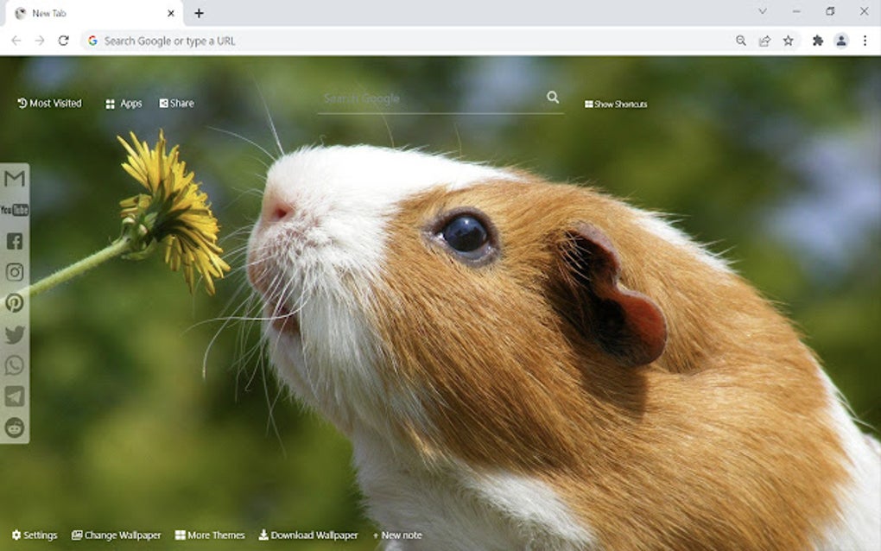Viewport: 881px width, 551px height.
Task: Open the Gmail shortcut in the sidebar
Action: point(13,179)
